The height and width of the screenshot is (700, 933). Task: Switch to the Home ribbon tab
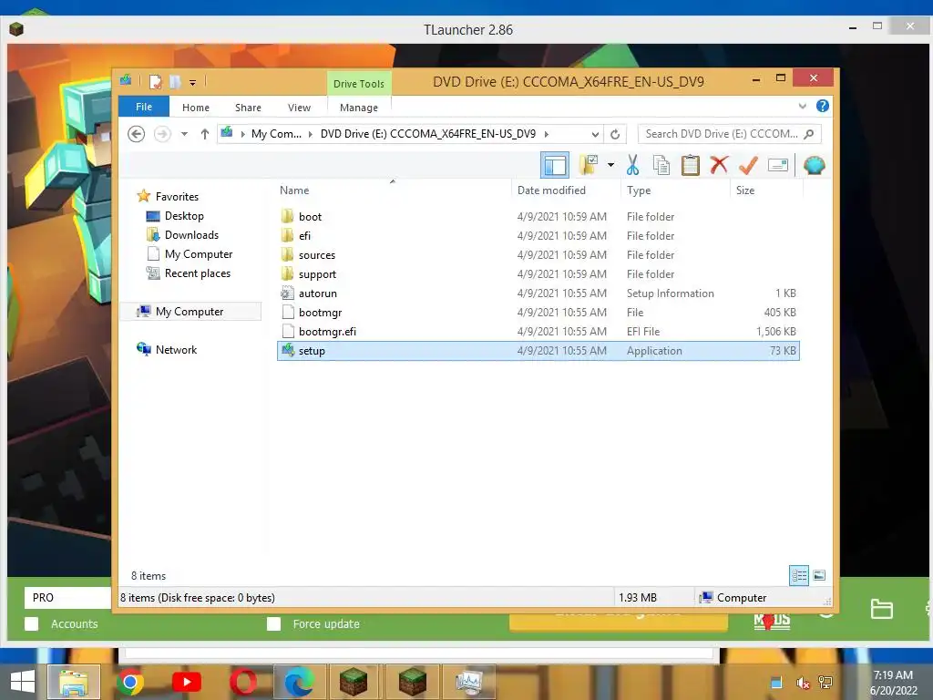(x=196, y=108)
